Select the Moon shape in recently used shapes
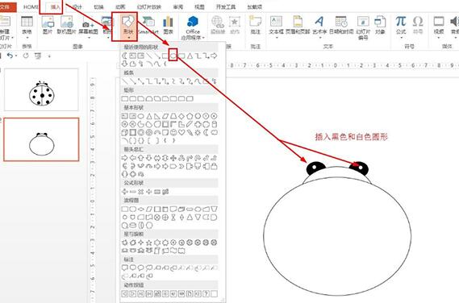Screen dimensions: 459x303 (125, 56)
